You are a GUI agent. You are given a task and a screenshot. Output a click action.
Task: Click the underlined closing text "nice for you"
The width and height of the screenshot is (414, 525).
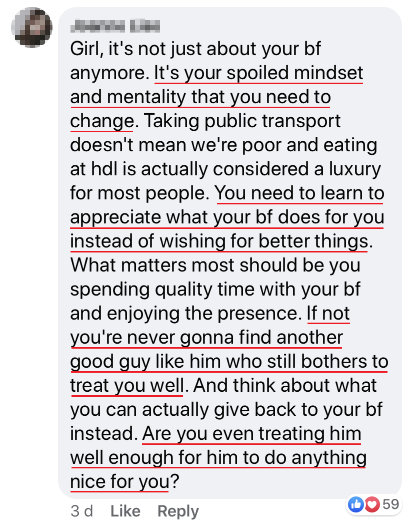click(119, 481)
